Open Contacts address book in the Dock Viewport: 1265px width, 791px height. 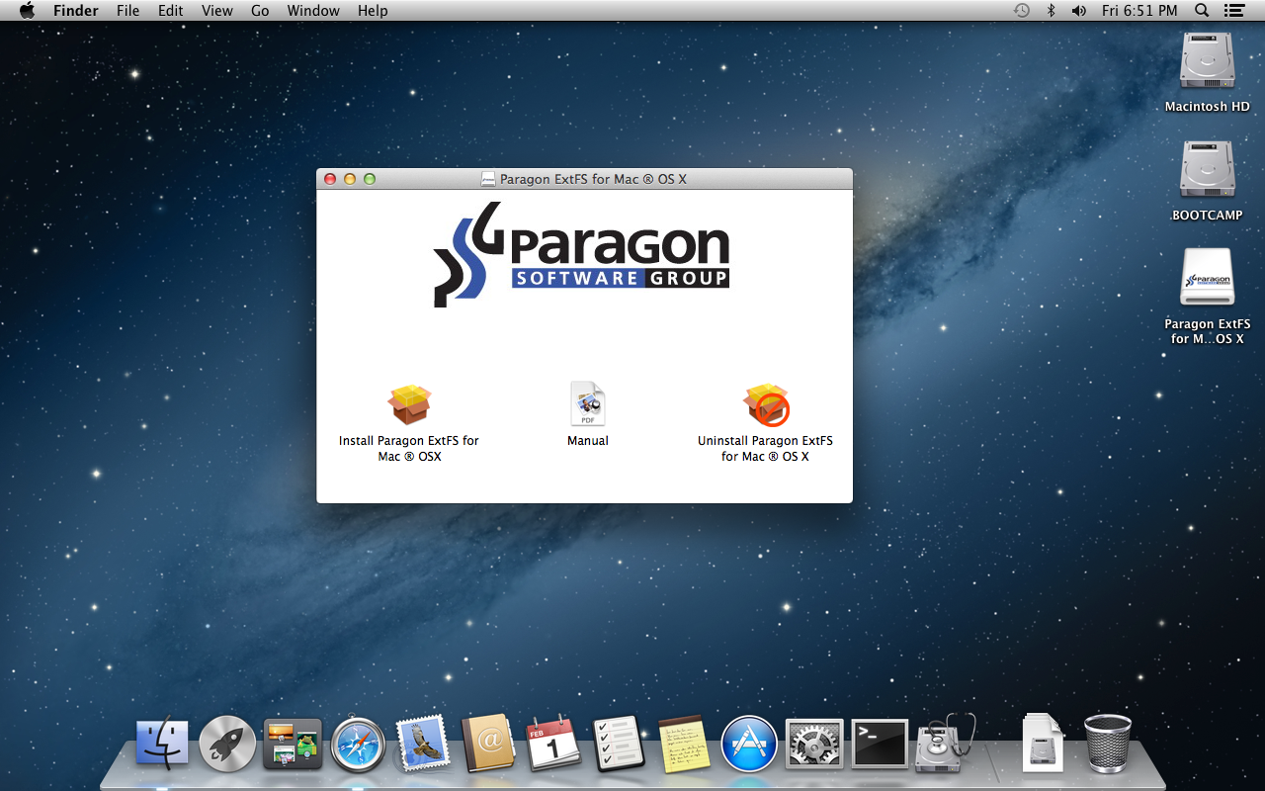pos(488,744)
